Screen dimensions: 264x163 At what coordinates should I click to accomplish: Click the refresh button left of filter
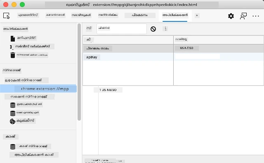pos(89,28)
